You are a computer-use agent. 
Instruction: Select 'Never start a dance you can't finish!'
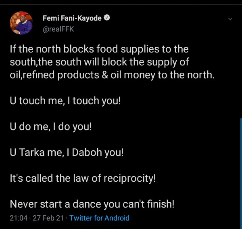(92, 204)
